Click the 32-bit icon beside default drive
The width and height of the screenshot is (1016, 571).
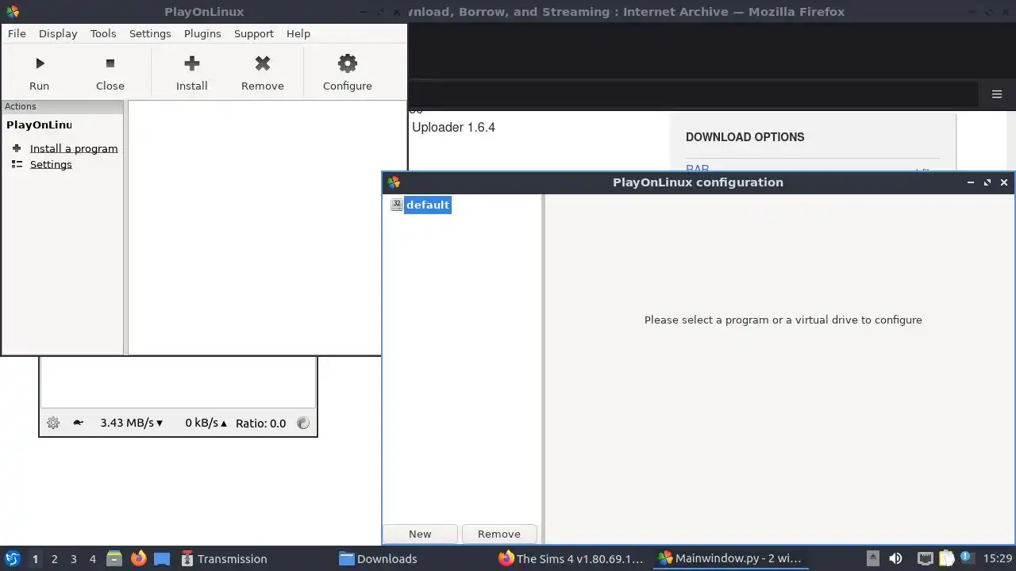coord(397,205)
